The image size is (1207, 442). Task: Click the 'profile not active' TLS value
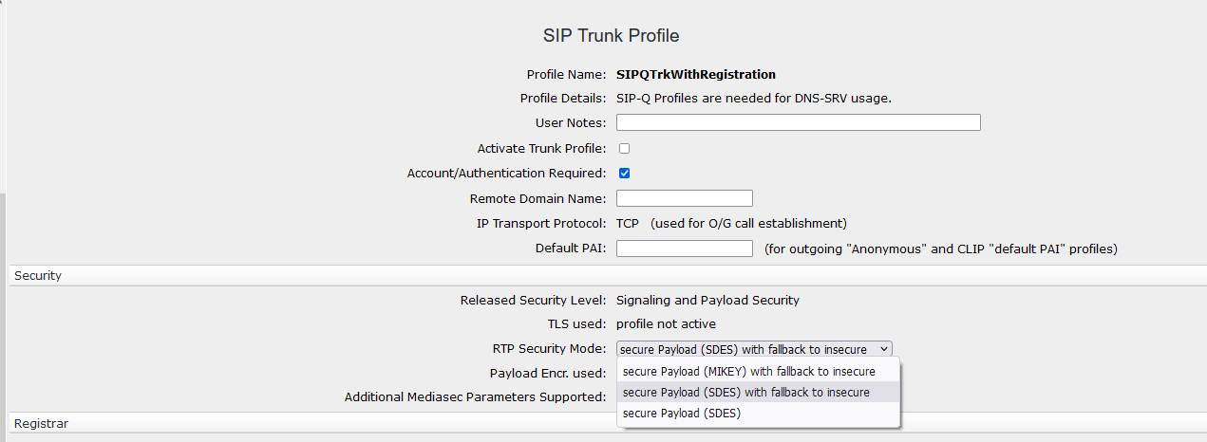click(666, 324)
